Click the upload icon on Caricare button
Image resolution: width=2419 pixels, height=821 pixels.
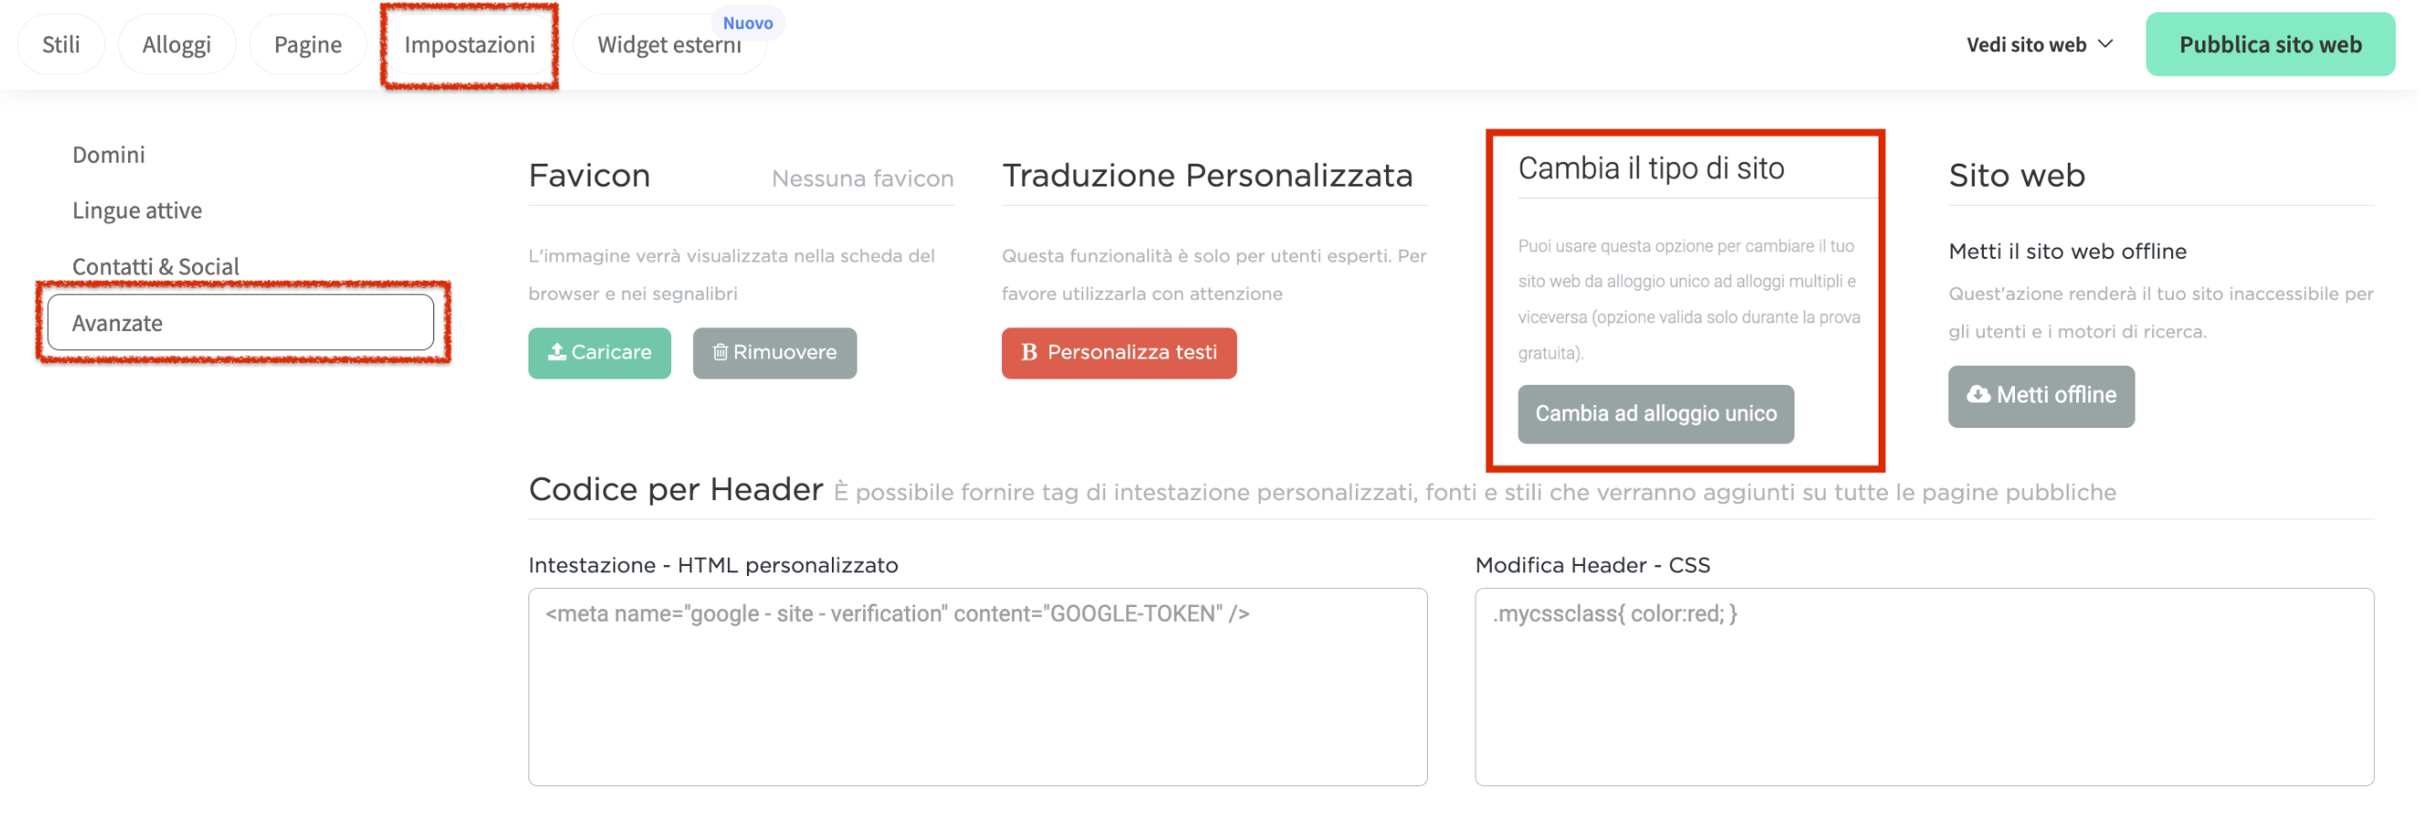[x=557, y=351]
